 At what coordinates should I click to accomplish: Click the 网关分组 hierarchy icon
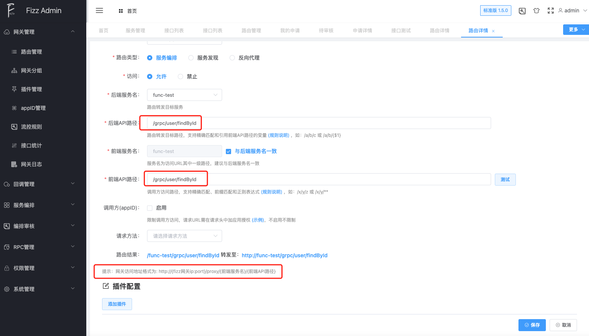14,70
